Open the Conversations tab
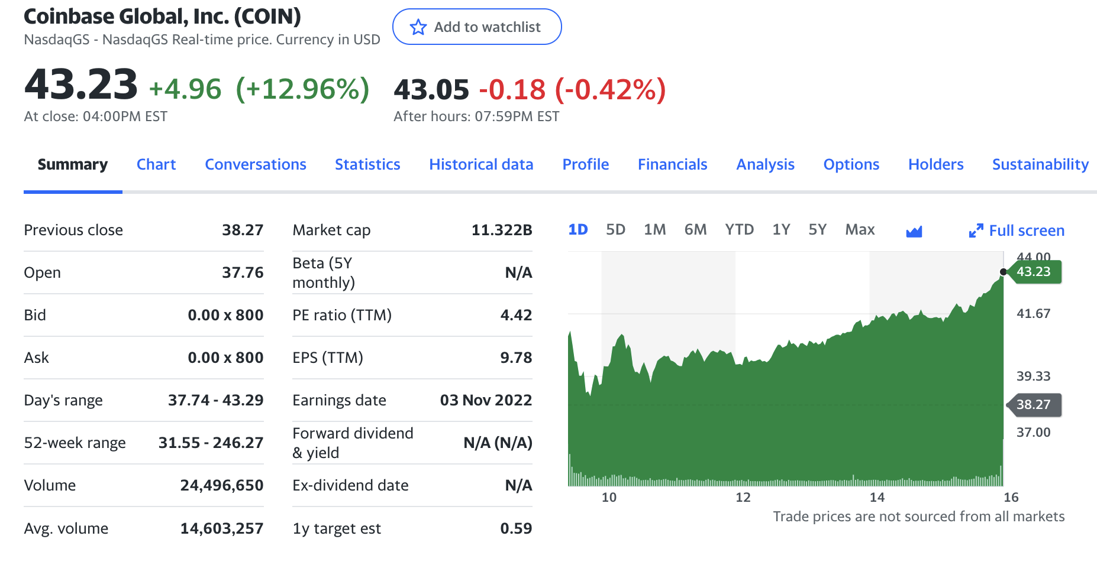 [255, 164]
